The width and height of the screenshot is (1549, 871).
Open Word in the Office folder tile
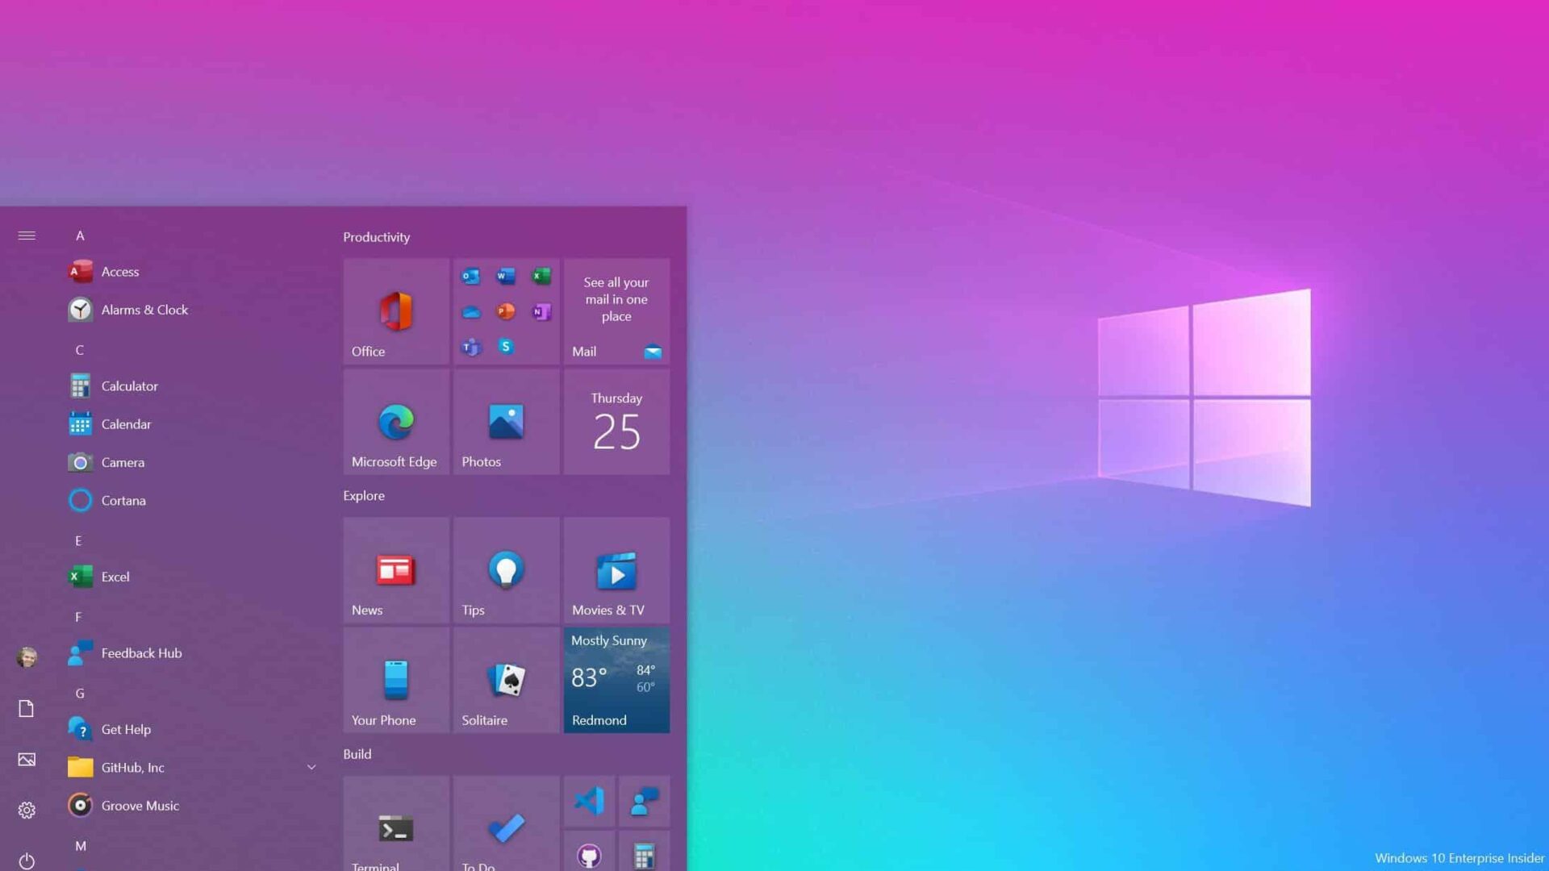pyautogui.click(x=506, y=277)
